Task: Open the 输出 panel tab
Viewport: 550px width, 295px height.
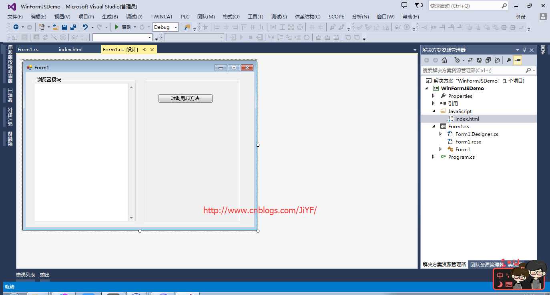Action: tap(45, 275)
